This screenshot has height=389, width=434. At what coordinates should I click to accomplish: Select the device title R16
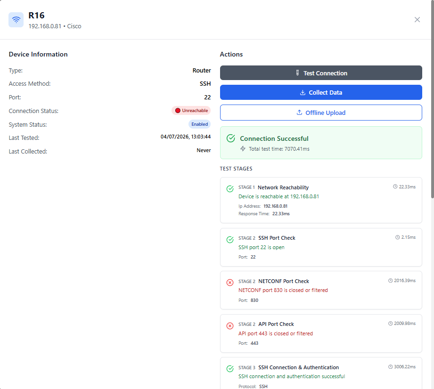pos(36,16)
